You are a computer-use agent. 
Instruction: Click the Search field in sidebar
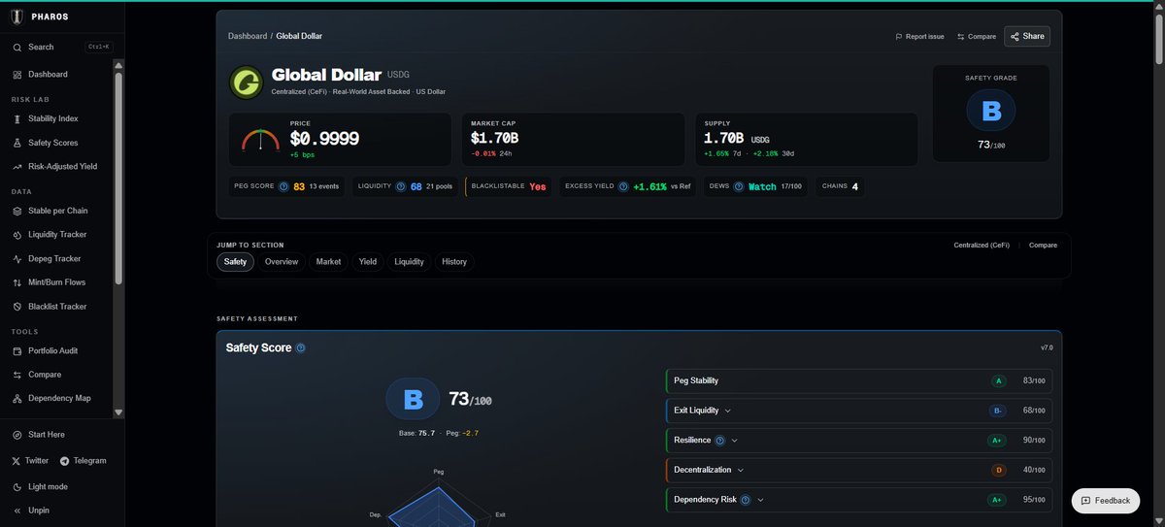tap(62, 47)
